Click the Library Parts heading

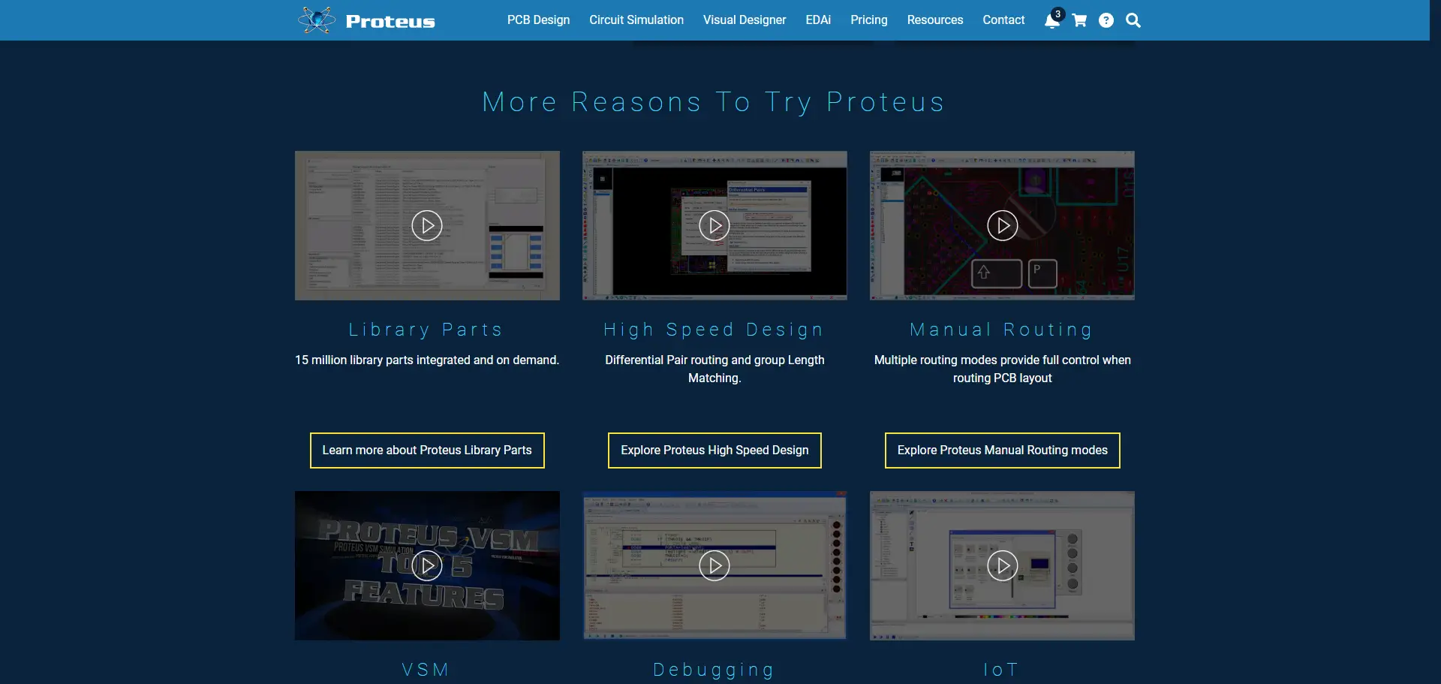pos(426,330)
